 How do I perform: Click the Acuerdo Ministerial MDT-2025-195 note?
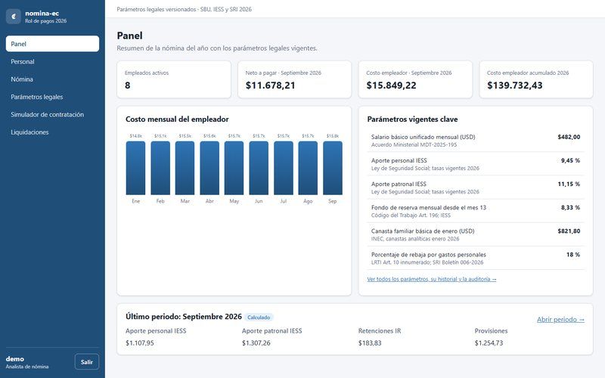click(414, 144)
